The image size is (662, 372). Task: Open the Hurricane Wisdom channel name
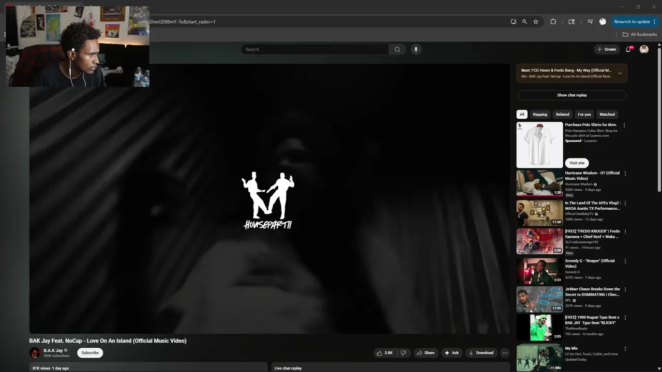(x=579, y=184)
